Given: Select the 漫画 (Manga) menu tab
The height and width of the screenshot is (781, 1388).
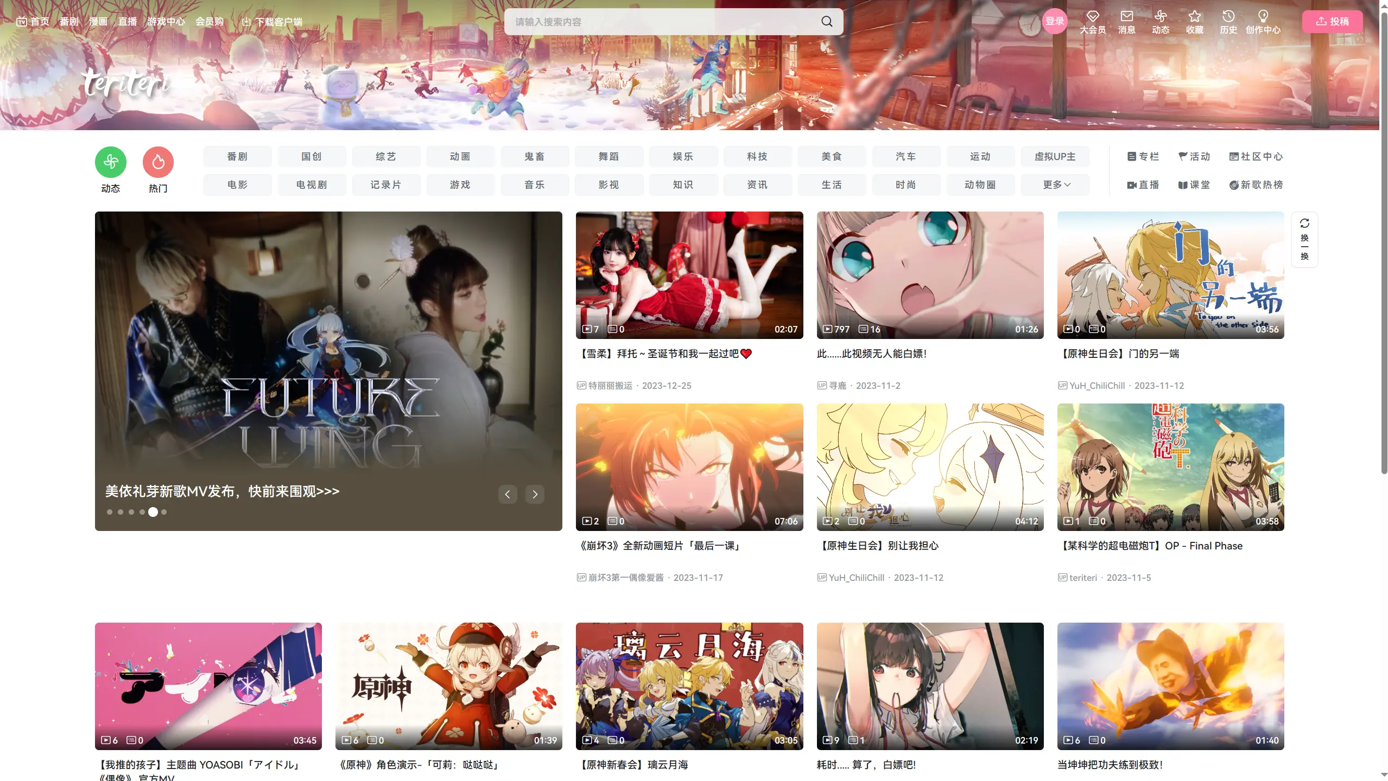Looking at the screenshot, I should coord(97,21).
